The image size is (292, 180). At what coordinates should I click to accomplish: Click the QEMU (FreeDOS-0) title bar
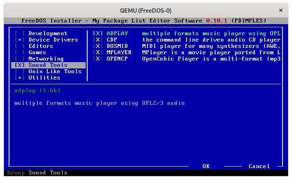[146, 10]
